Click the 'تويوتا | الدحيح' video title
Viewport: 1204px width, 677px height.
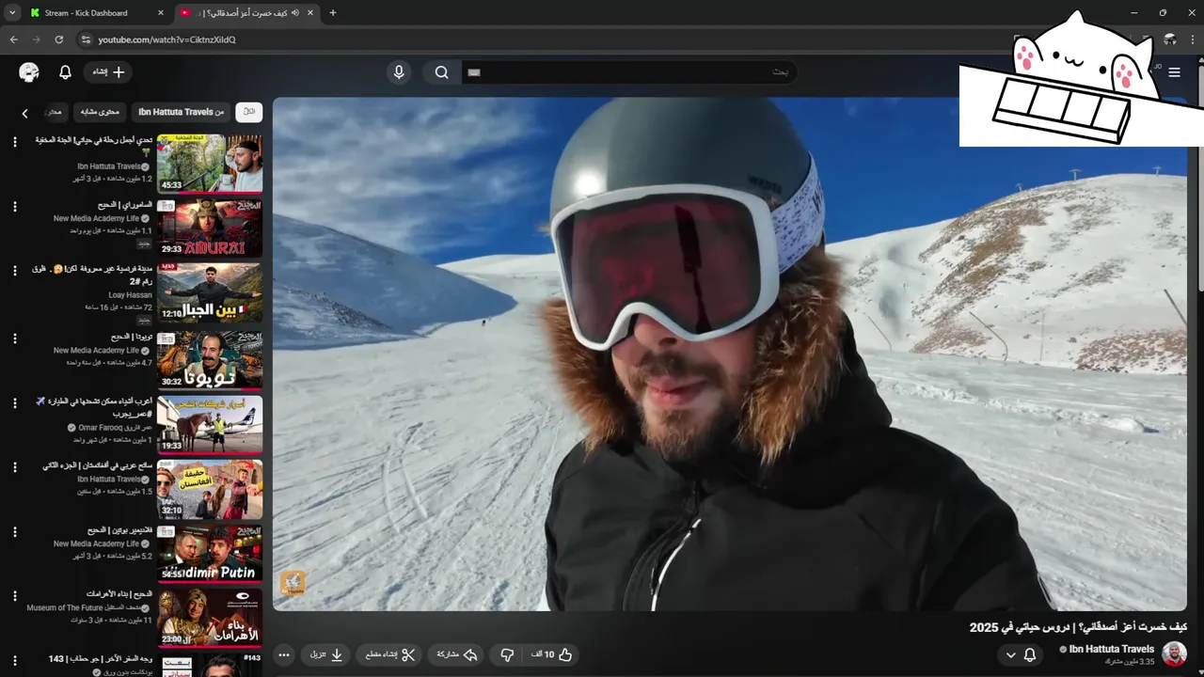132,336
